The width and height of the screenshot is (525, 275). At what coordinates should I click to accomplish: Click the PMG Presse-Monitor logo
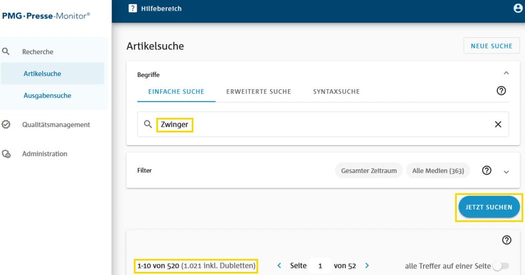click(46, 16)
